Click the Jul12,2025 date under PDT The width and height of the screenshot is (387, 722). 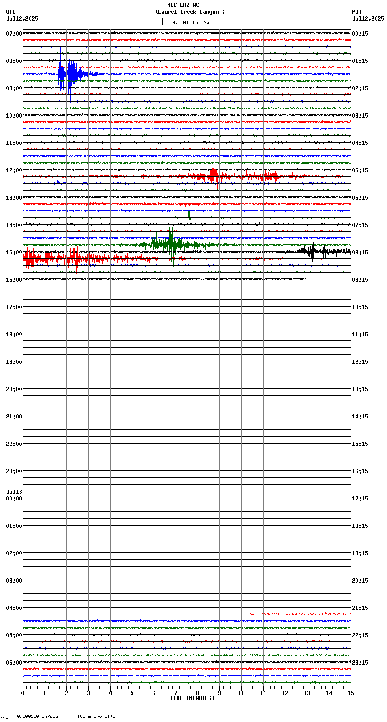point(368,19)
